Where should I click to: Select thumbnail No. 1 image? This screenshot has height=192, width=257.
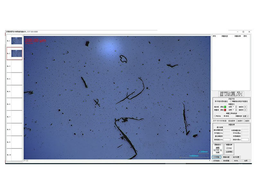(17, 41)
